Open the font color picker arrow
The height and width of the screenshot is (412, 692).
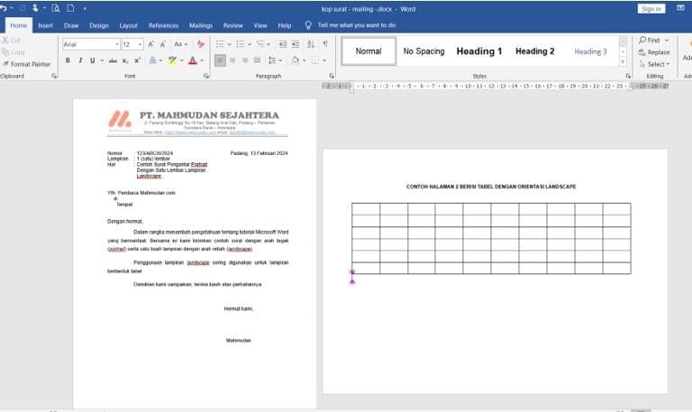[x=201, y=60]
